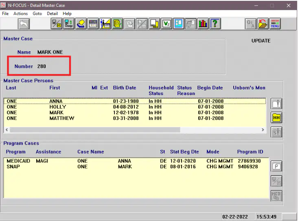Click the MARK ONE master case name

coord(50,52)
